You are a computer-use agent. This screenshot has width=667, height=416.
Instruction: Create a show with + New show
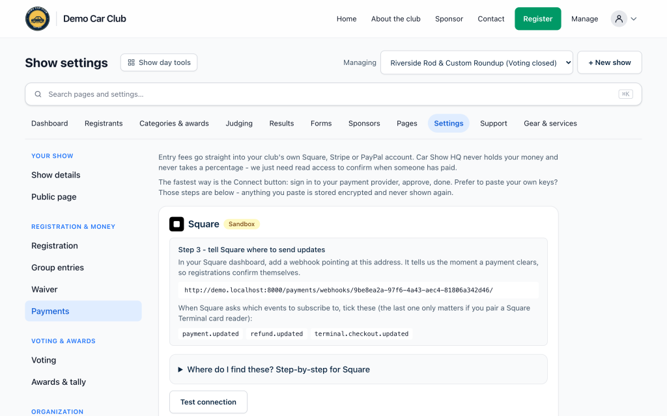[x=610, y=62]
